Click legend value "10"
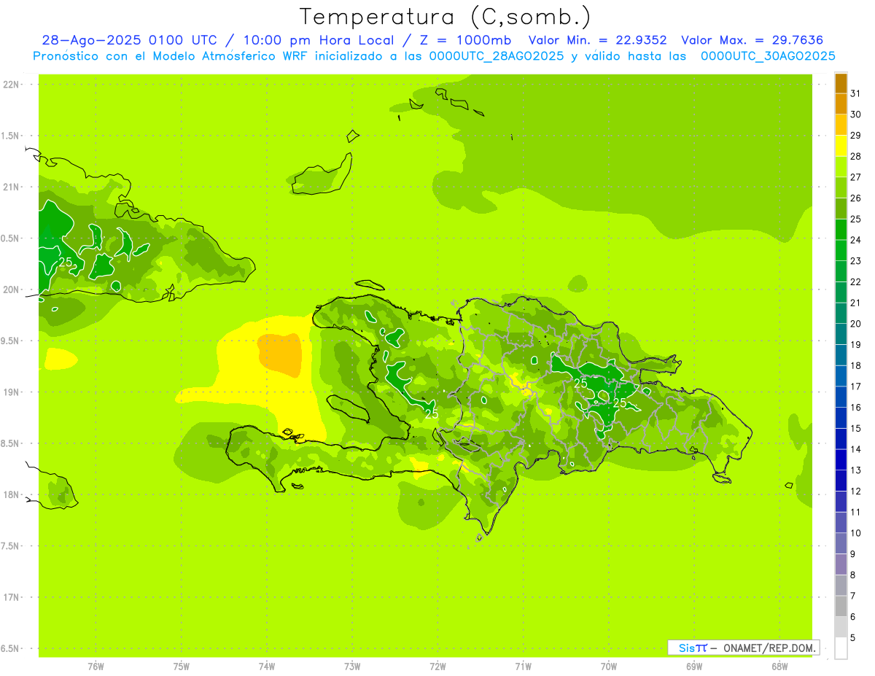 tap(855, 533)
